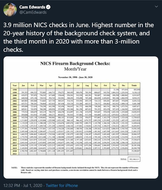Click the Year column header
Image resolution: width=162 pixels, height=190 pixels.
tap(15, 85)
